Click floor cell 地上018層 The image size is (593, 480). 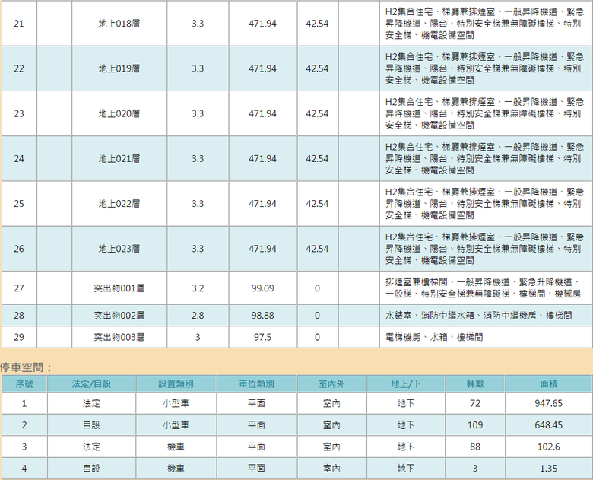(x=119, y=24)
